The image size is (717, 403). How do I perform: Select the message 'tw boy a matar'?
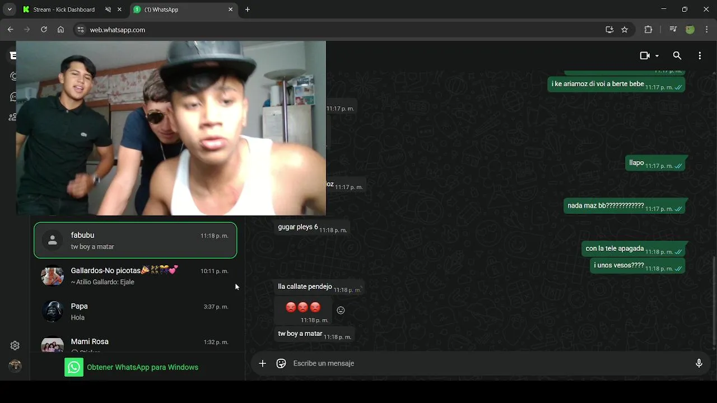click(x=314, y=334)
